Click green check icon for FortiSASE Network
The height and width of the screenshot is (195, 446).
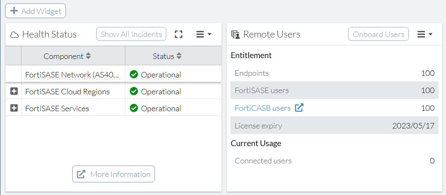pos(134,75)
